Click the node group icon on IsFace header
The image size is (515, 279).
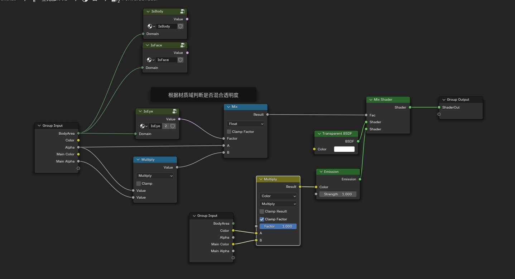tap(182, 45)
